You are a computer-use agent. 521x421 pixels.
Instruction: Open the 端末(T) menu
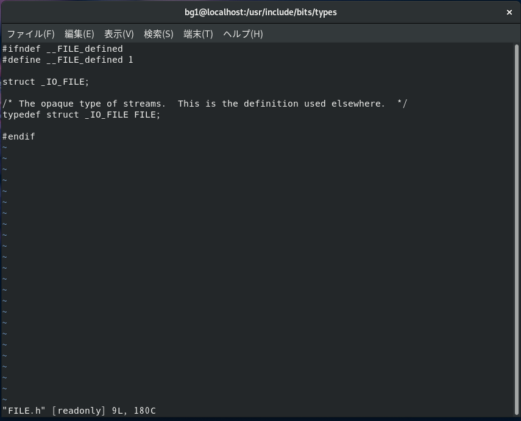tap(198, 34)
